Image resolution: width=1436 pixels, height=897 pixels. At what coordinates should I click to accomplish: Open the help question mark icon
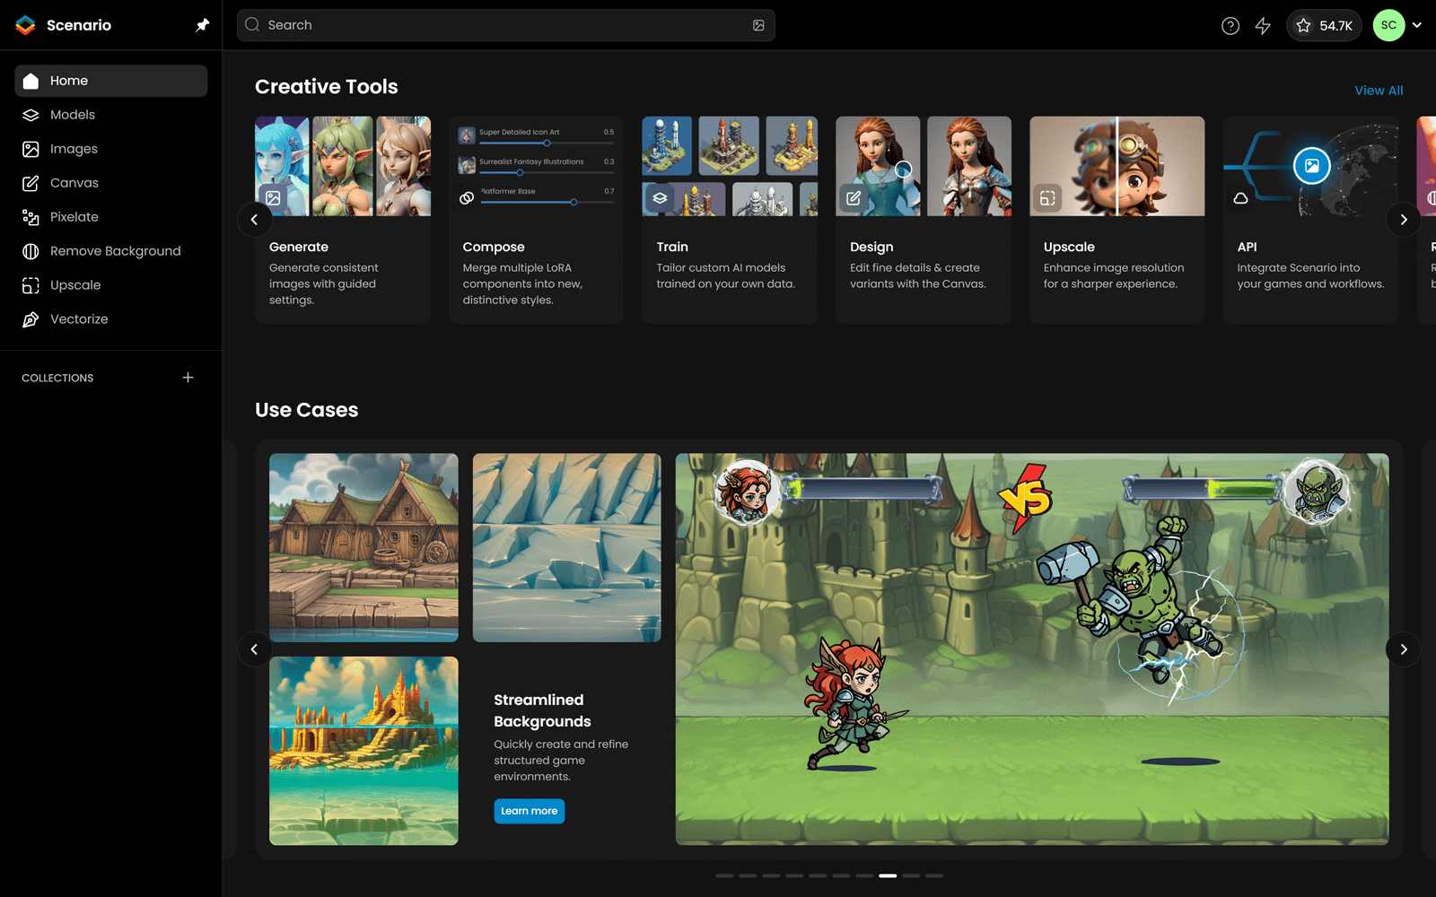1230,26
